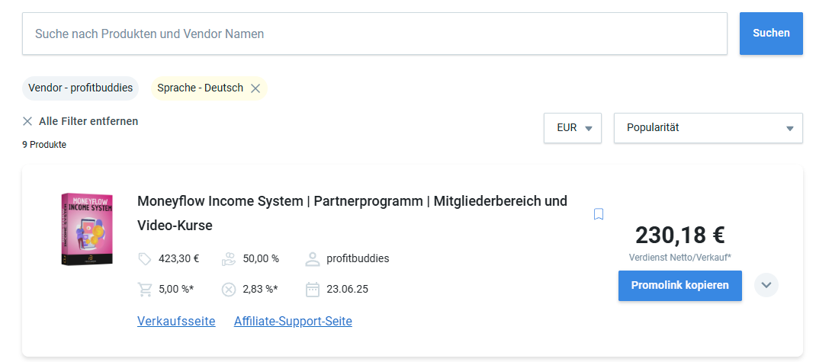This screenshot has width=816, height=362.
Task: Click the 50,00 % commission value
Action: click(x=261, y=258)
